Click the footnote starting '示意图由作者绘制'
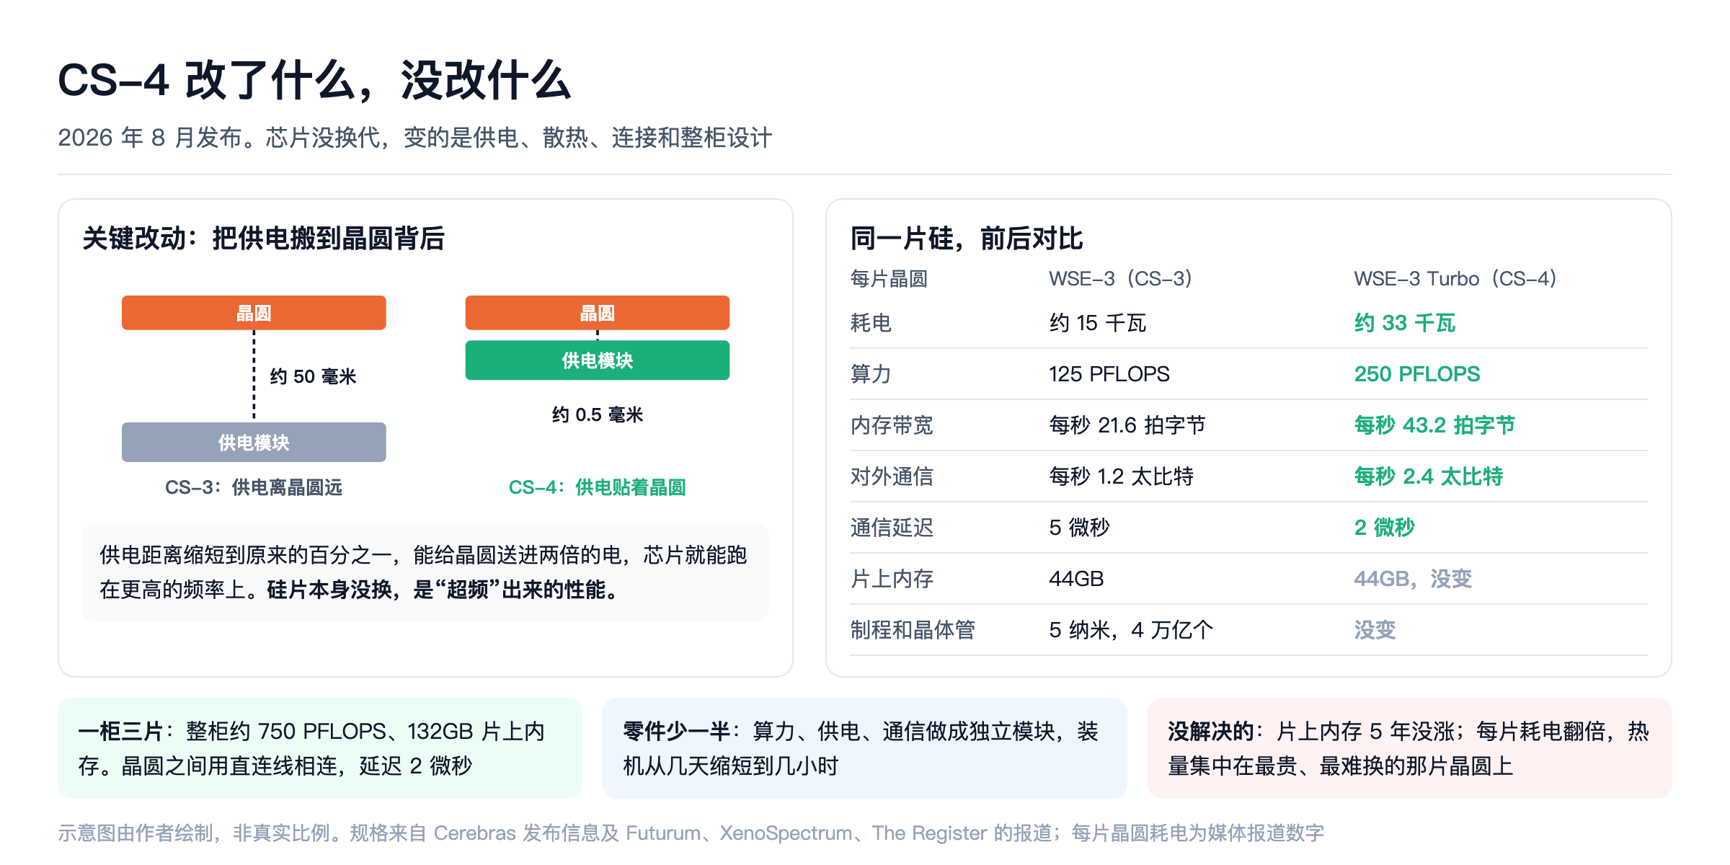1730x865 pixels. [x=691, y=833]
